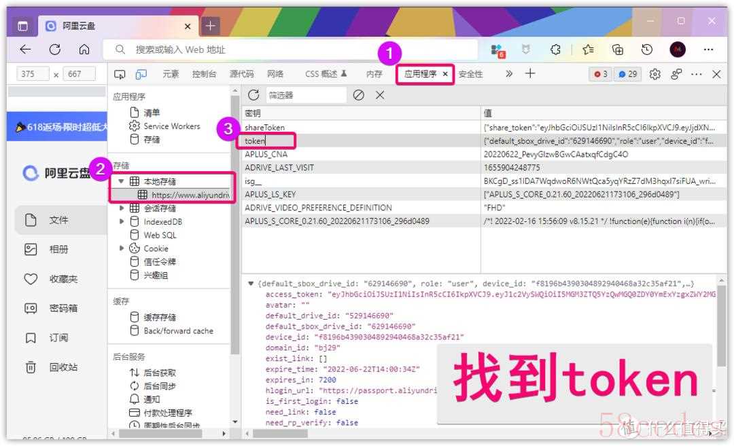Open the browser extensions puzzle icon
The image size is (734, 446).
556,50
